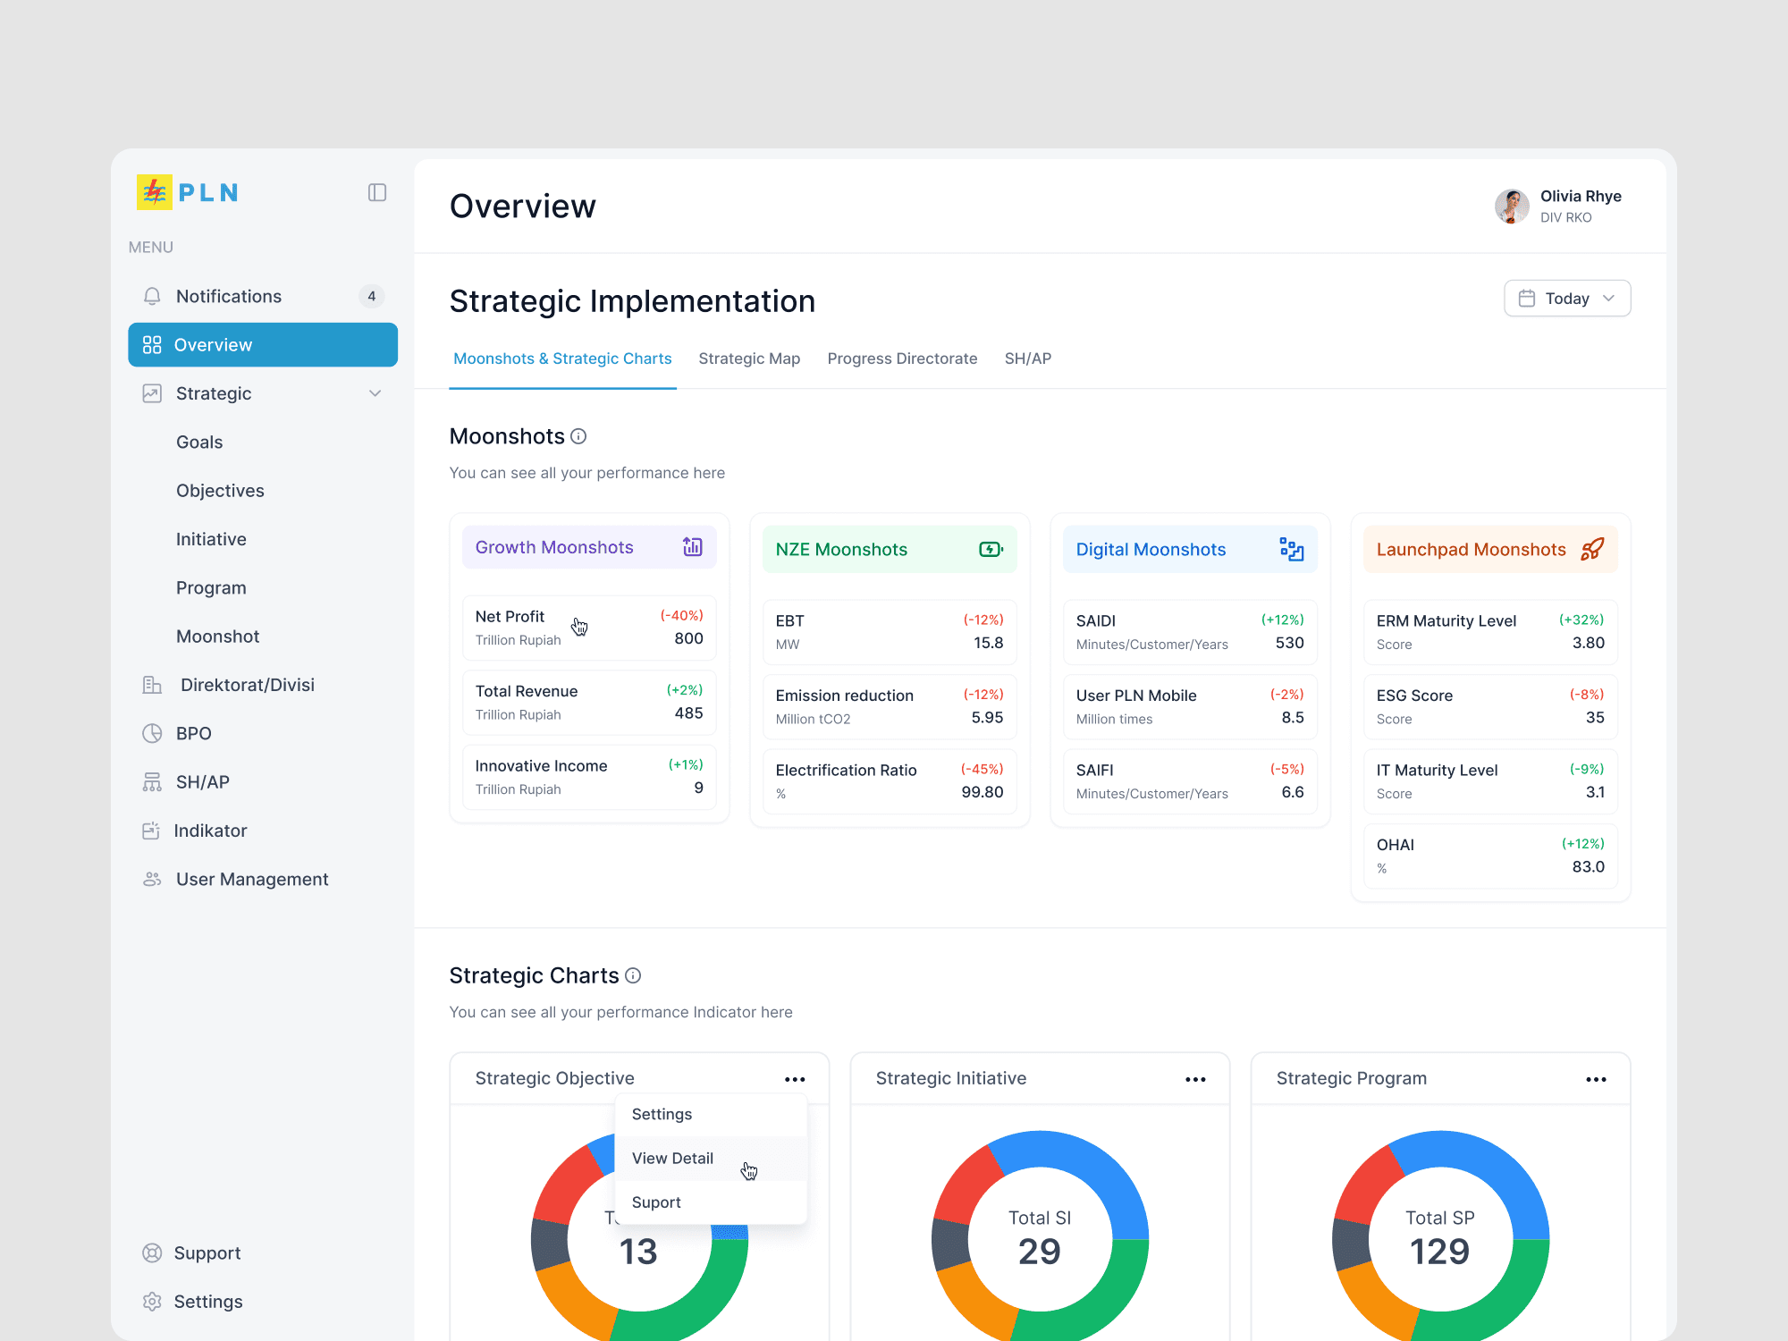The image size is (1788, 1341).
Task: Open the Electrification Ratio metric card
Action: (890, 781)
